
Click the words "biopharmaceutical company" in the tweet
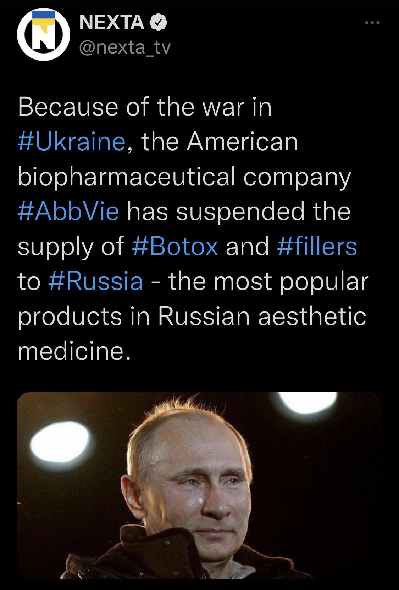184,176
